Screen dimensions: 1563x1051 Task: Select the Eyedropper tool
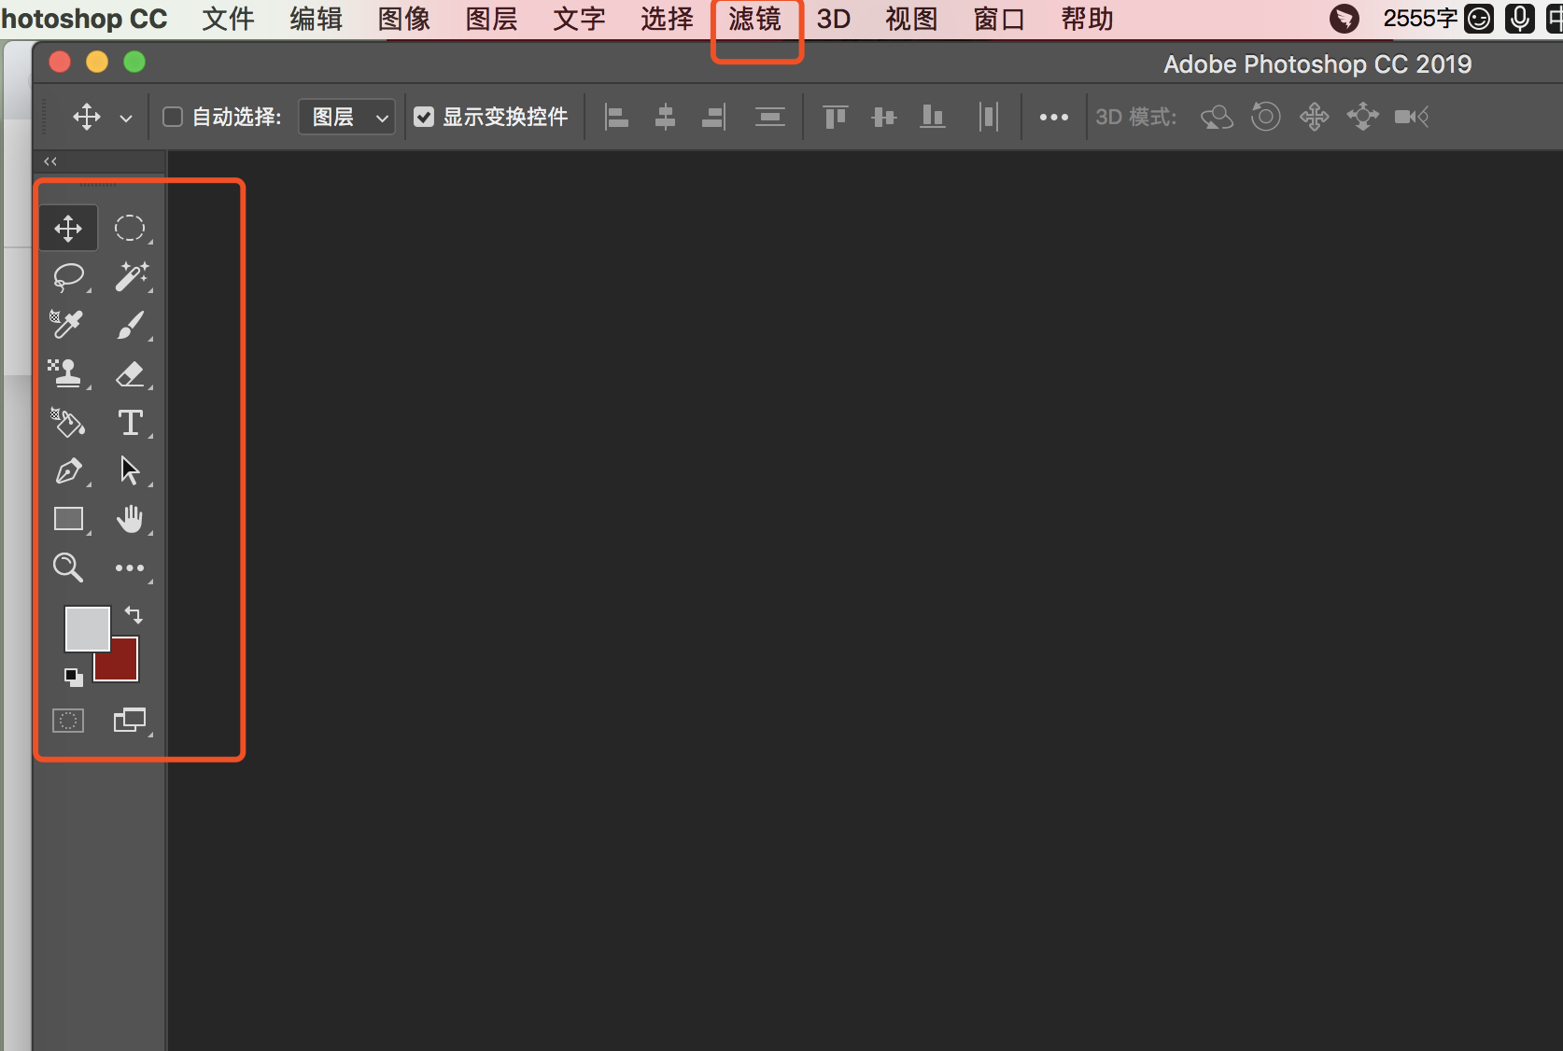click(68, 325)
